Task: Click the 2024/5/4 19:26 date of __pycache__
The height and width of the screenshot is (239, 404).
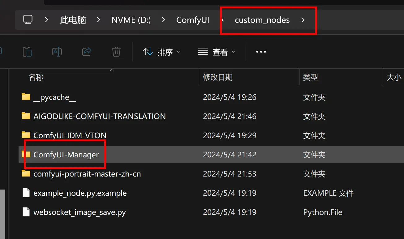Action: [x=230, y=97]
